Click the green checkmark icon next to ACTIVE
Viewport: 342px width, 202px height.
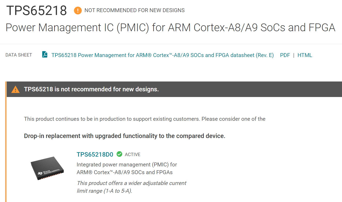[x=119, y=154]
